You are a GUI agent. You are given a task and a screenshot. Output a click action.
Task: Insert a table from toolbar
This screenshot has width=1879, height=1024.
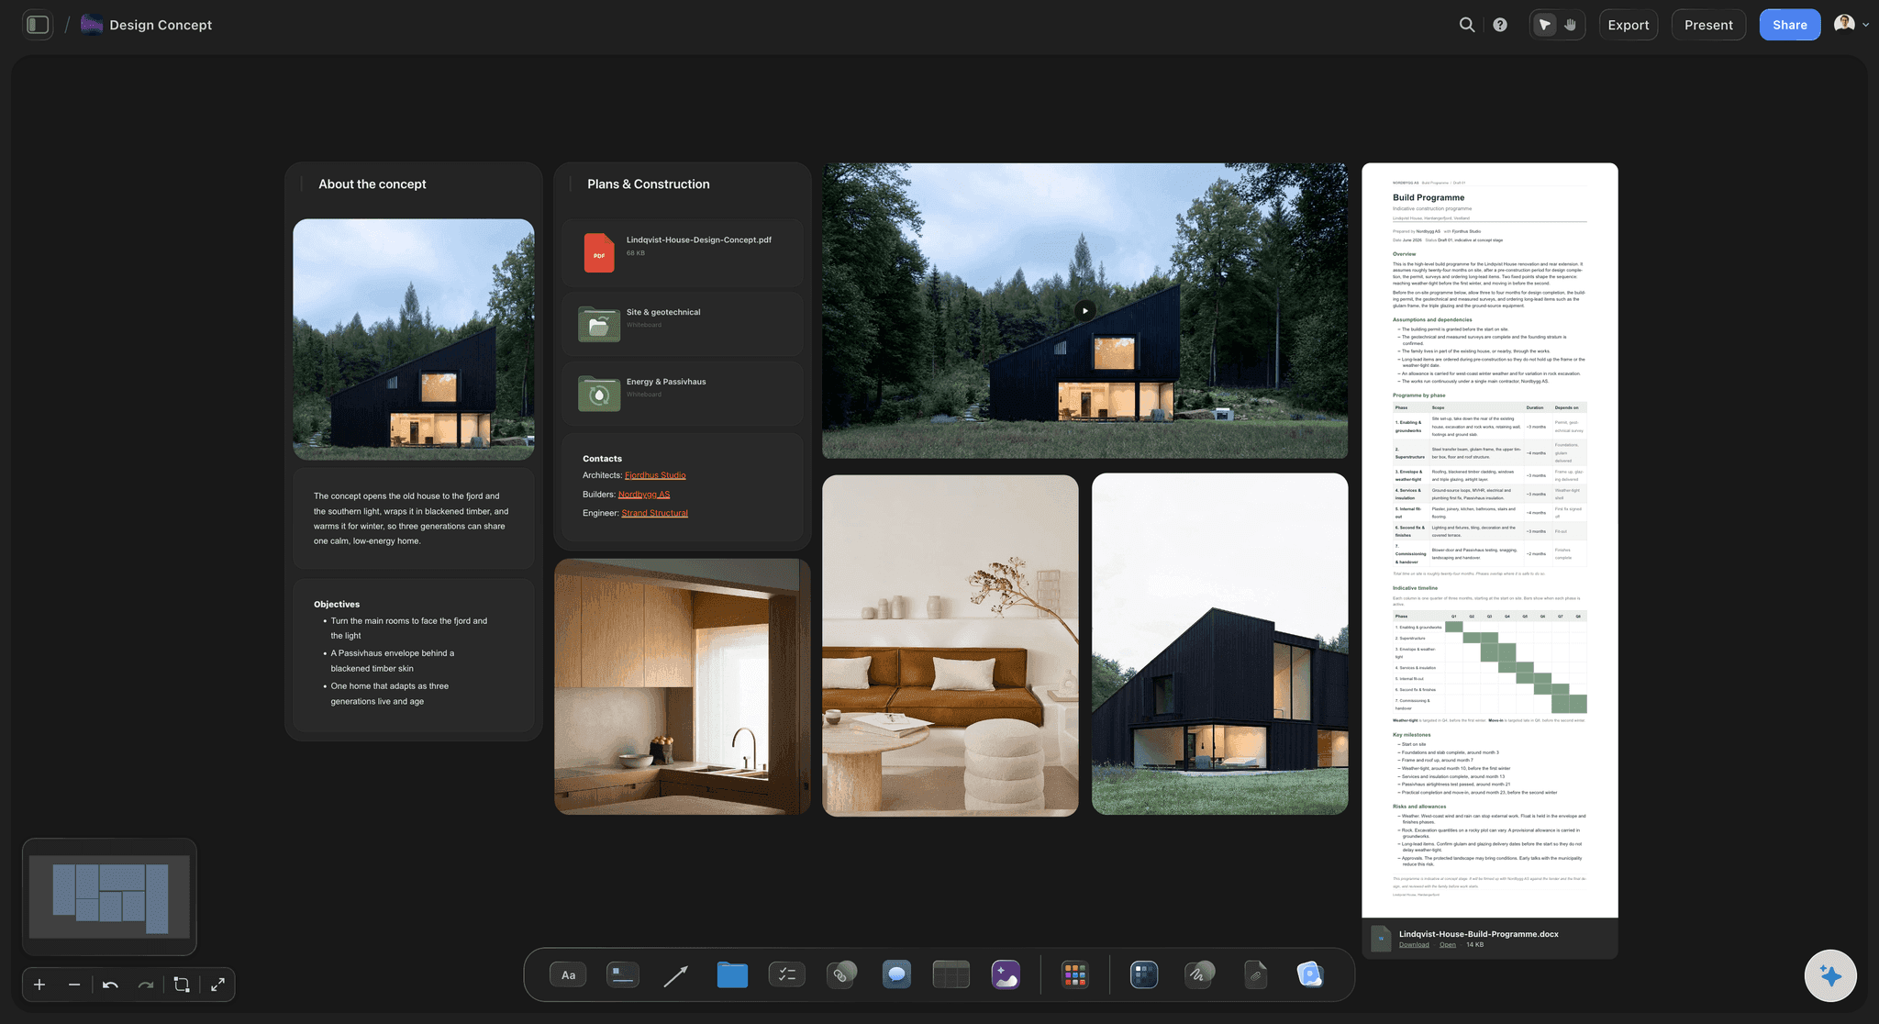tap(951, 974)
